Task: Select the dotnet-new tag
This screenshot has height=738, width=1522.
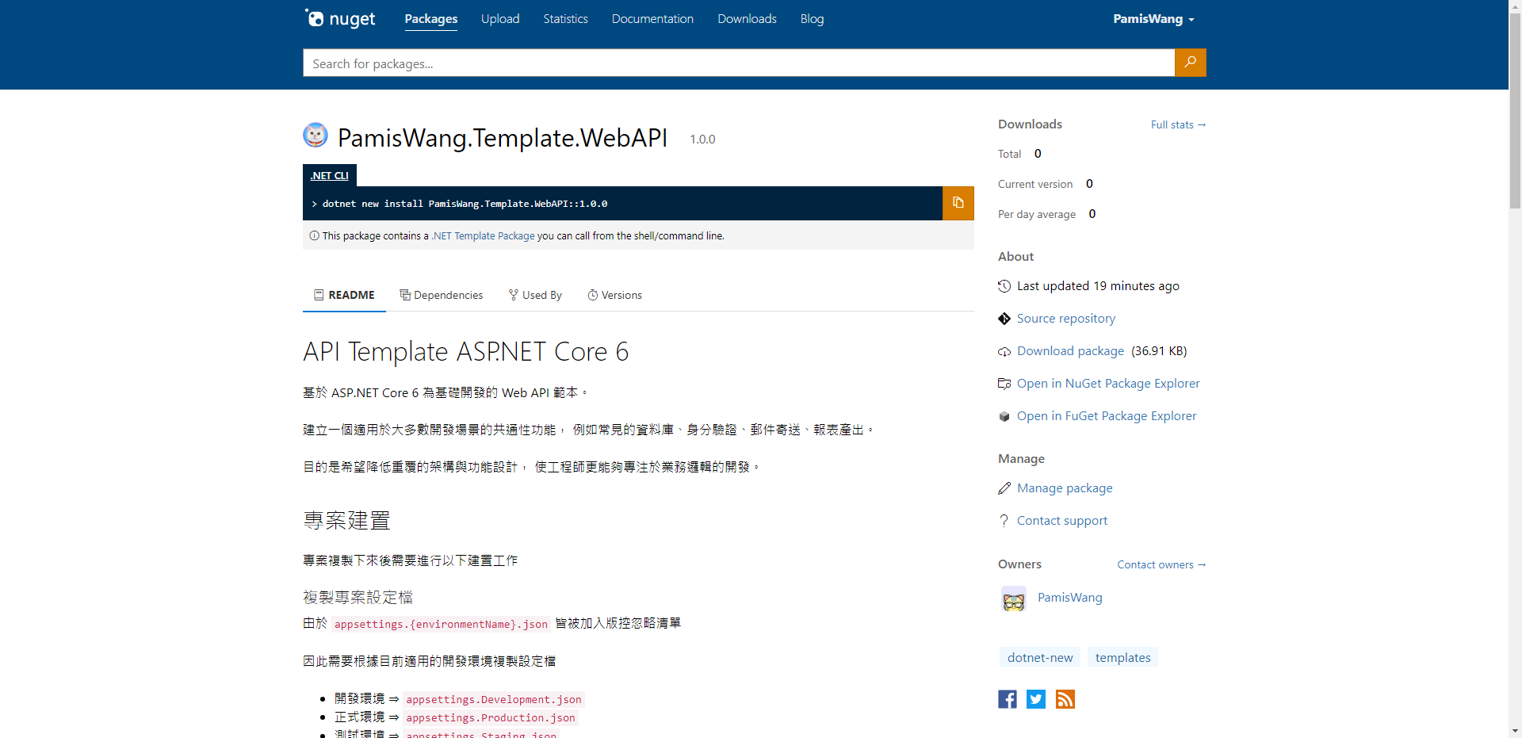Action: (x=1040, y=657)
